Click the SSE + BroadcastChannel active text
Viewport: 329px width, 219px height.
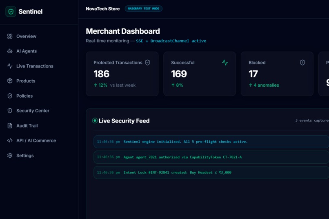[x=171, y=41]
